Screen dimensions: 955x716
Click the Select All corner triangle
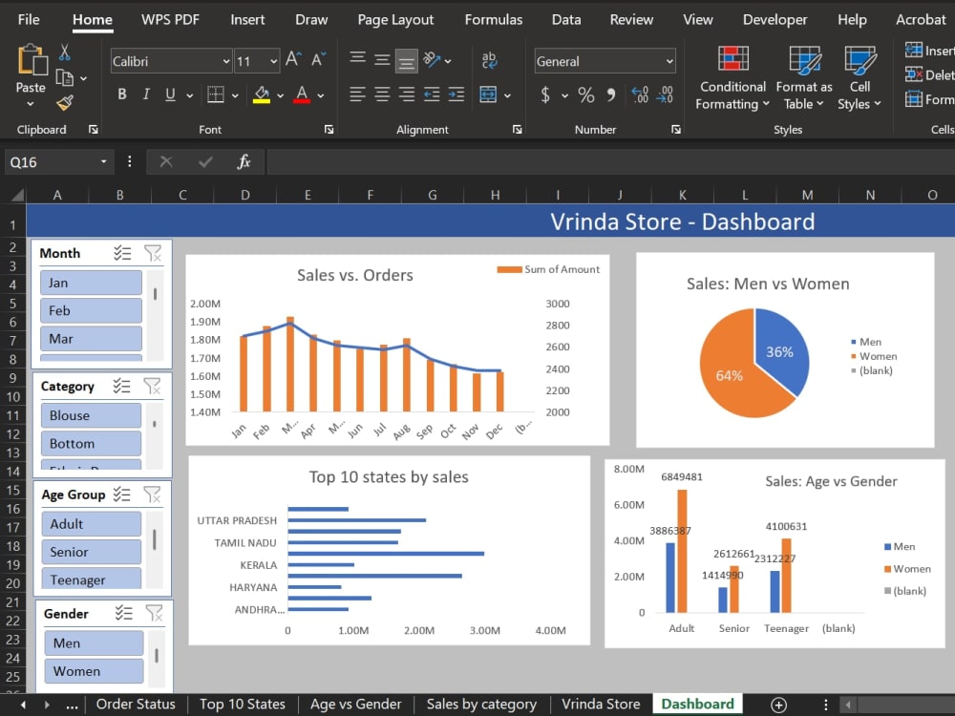click(x=17, y=195)
